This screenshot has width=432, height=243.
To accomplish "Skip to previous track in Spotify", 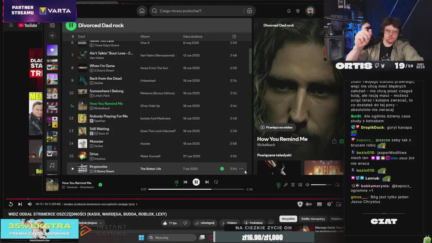I will [185, 182].
